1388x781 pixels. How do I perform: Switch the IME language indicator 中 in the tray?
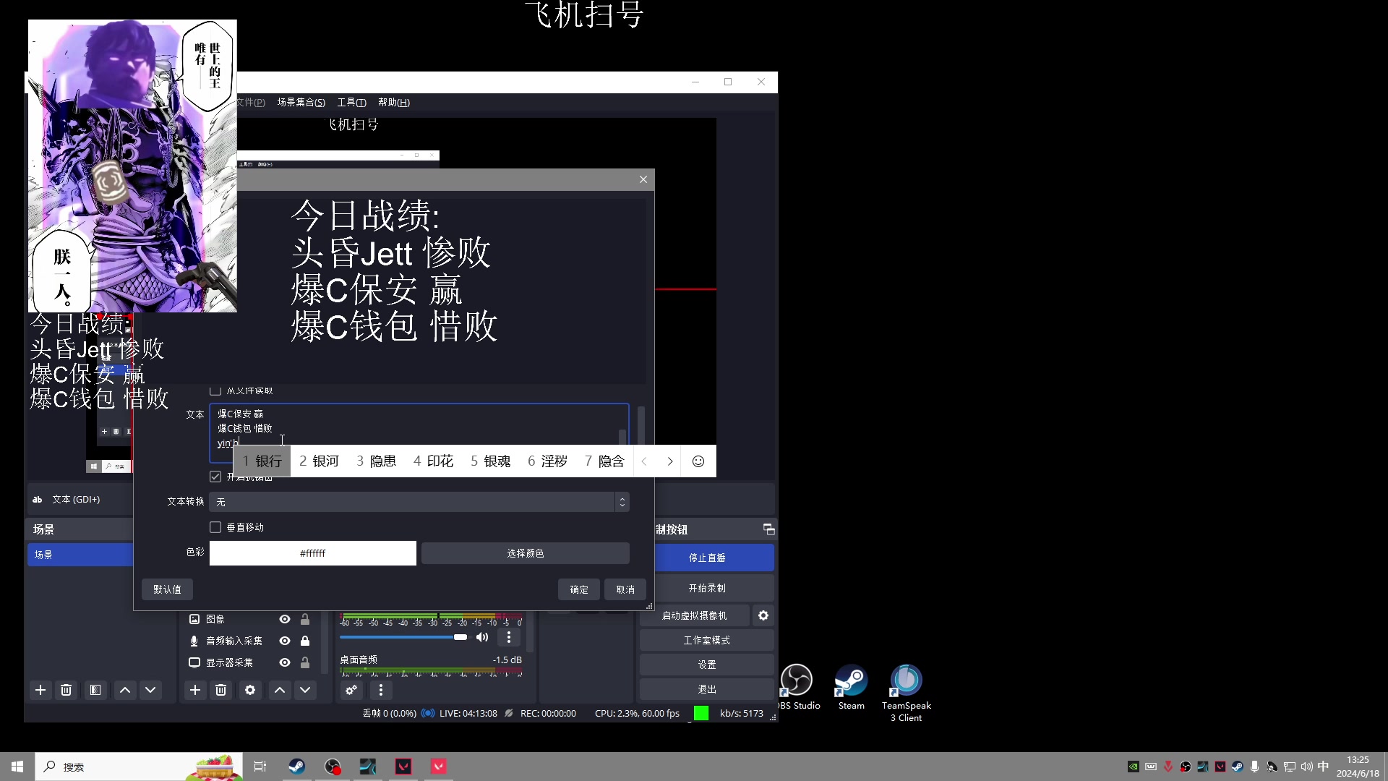click(x=1324, y=767)
